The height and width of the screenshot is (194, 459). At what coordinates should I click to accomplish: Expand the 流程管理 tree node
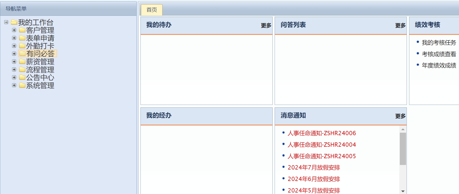coord(14,69)
